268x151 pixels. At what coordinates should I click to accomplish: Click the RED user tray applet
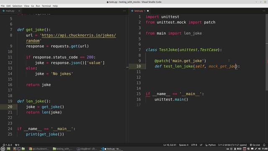click(238, 149)
